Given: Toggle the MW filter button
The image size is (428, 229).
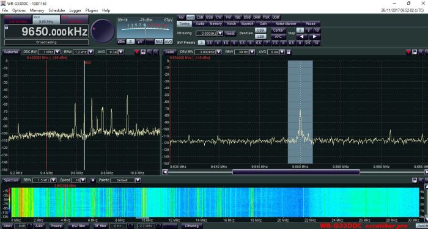Looking at the screenshot, I should (x=78, y=226).
